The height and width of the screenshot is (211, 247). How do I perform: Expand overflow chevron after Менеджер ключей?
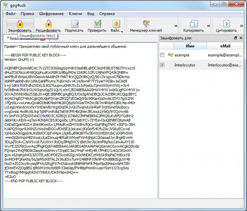click(176, 26)
